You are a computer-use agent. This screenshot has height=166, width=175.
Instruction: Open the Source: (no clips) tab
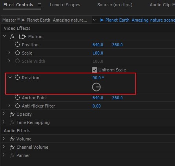115,5
